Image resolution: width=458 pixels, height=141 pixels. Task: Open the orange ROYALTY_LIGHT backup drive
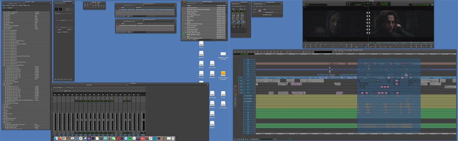[x=223, y=73]
